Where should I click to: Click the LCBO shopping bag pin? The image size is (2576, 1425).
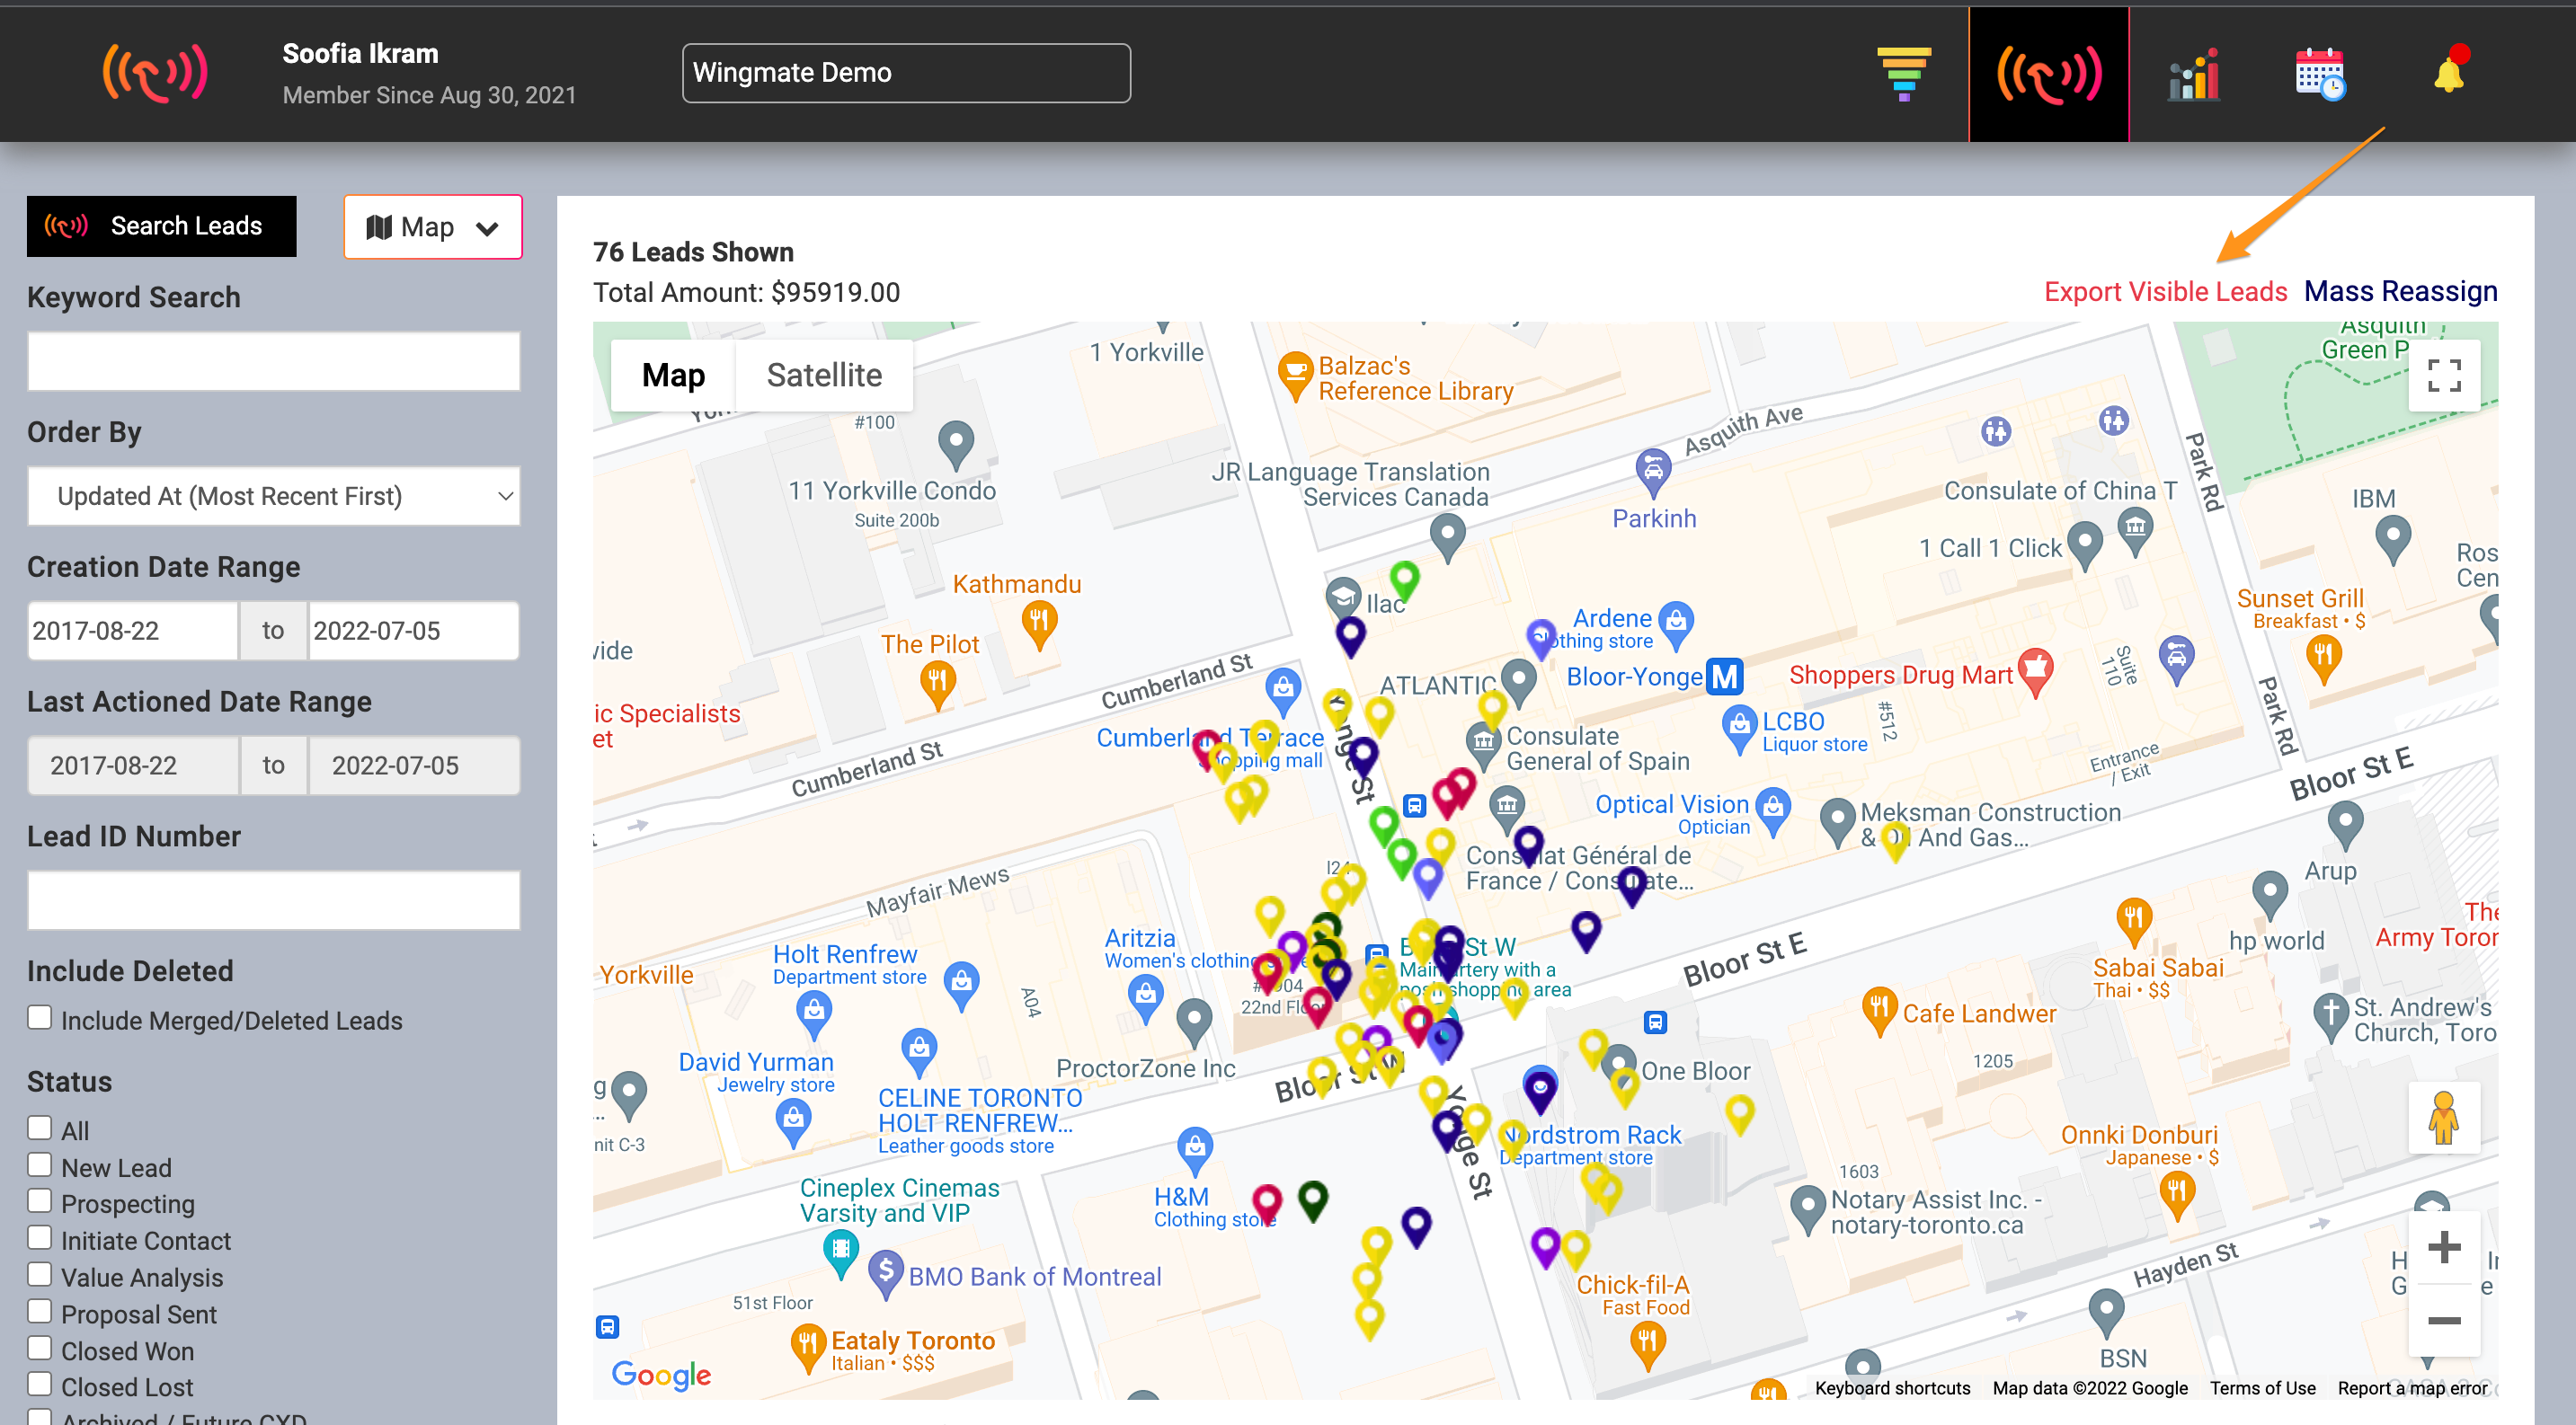1740,730
